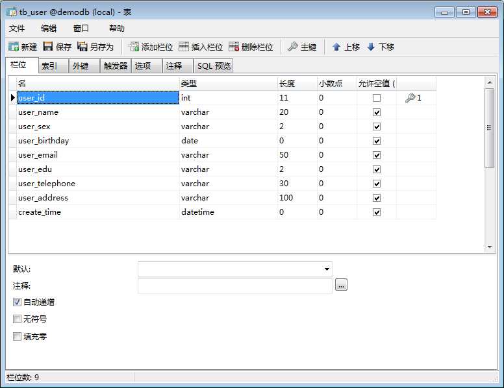504x388 pixels.
Task: Open the 编辑 menu
Action: [x=49, y=29]
